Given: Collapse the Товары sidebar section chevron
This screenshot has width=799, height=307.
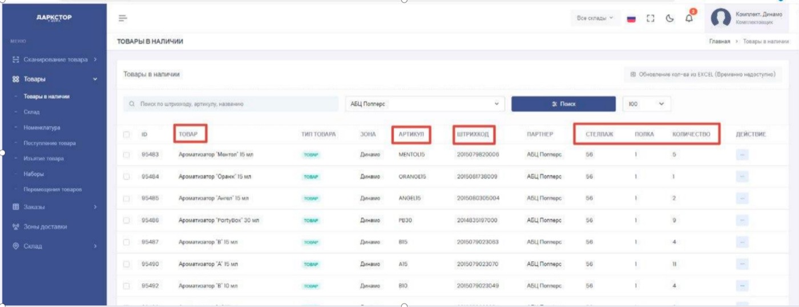Looking at the screenshot, I should (95, 79).
